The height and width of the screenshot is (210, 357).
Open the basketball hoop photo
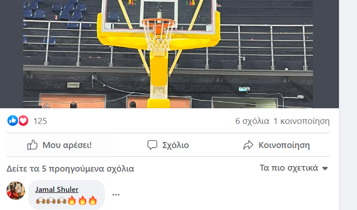click(168, 54)
